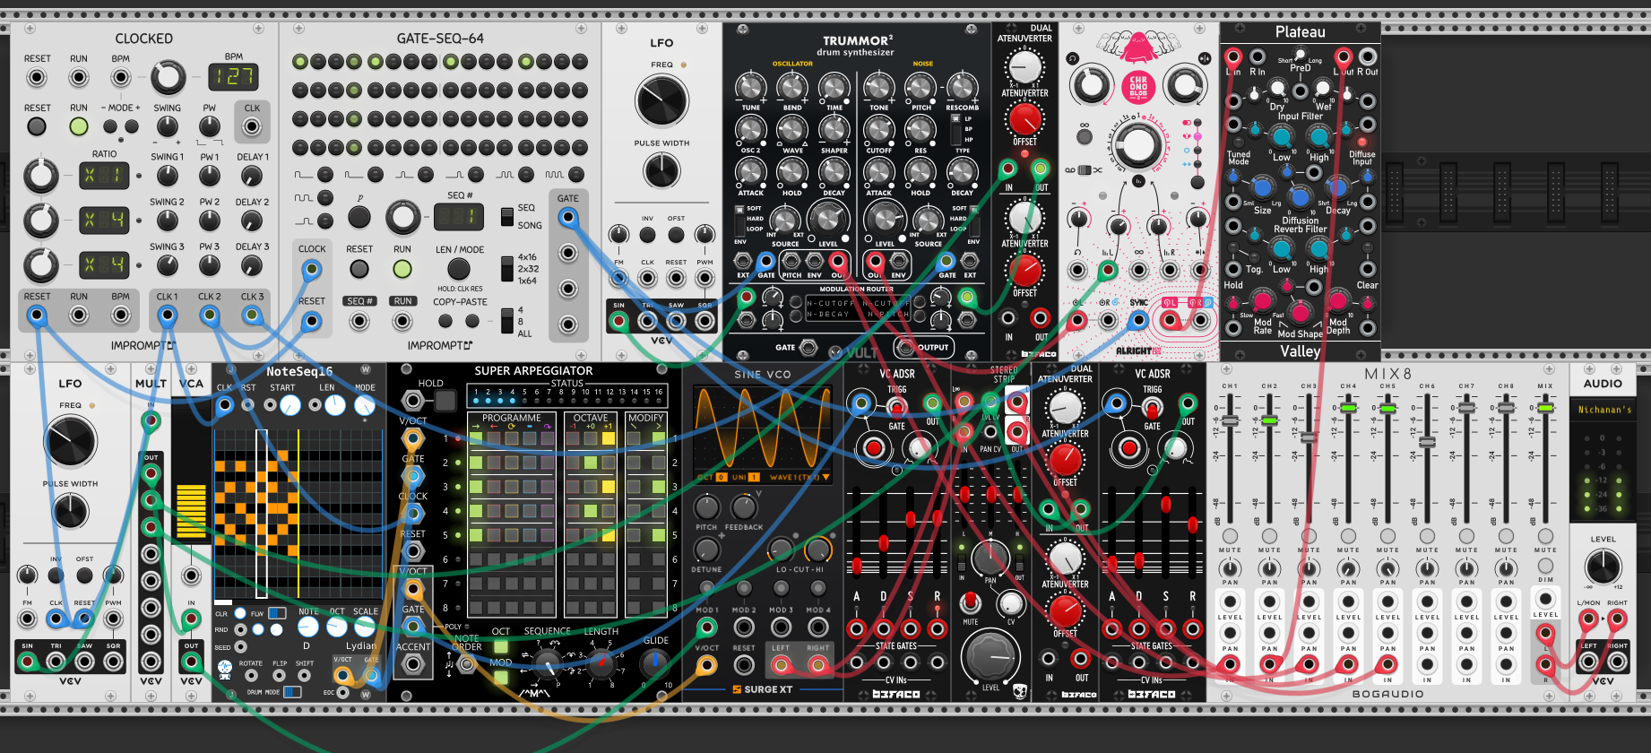Toggle the FLW switch on NoteSeq16
This screenshot has width=1651, height=753.
tap(277, 613)
